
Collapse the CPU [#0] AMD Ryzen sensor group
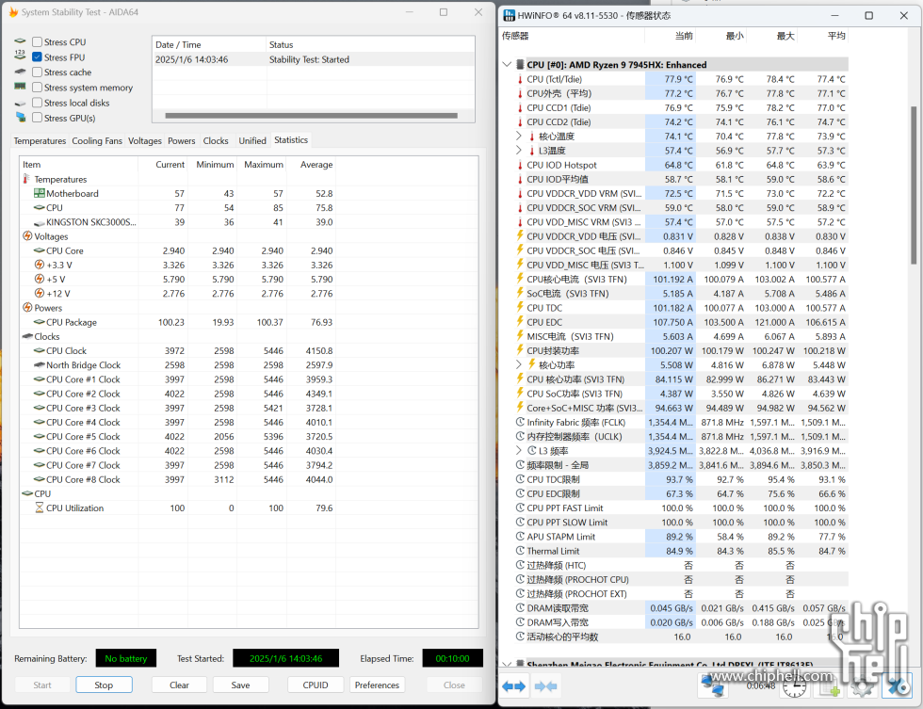pos(507,64)
